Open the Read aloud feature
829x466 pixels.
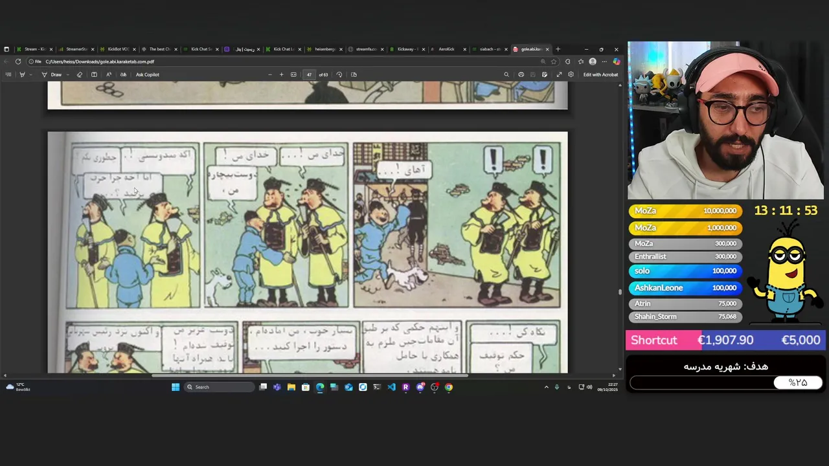[109, 74]
